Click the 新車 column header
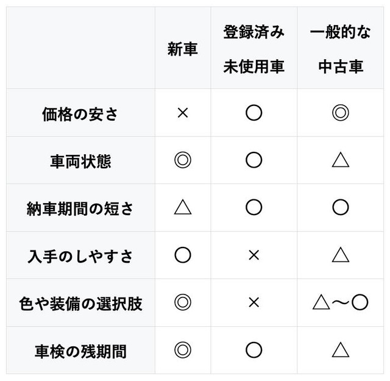390x381 pixels. point(182,49)
